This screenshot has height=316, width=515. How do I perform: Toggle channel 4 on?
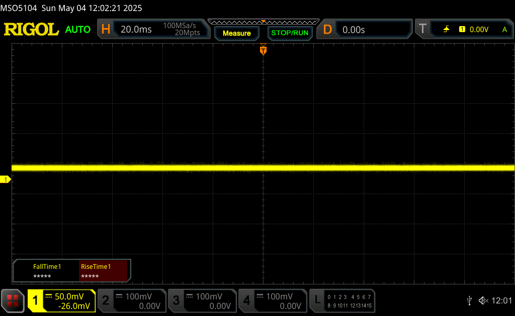click(273, 300)
